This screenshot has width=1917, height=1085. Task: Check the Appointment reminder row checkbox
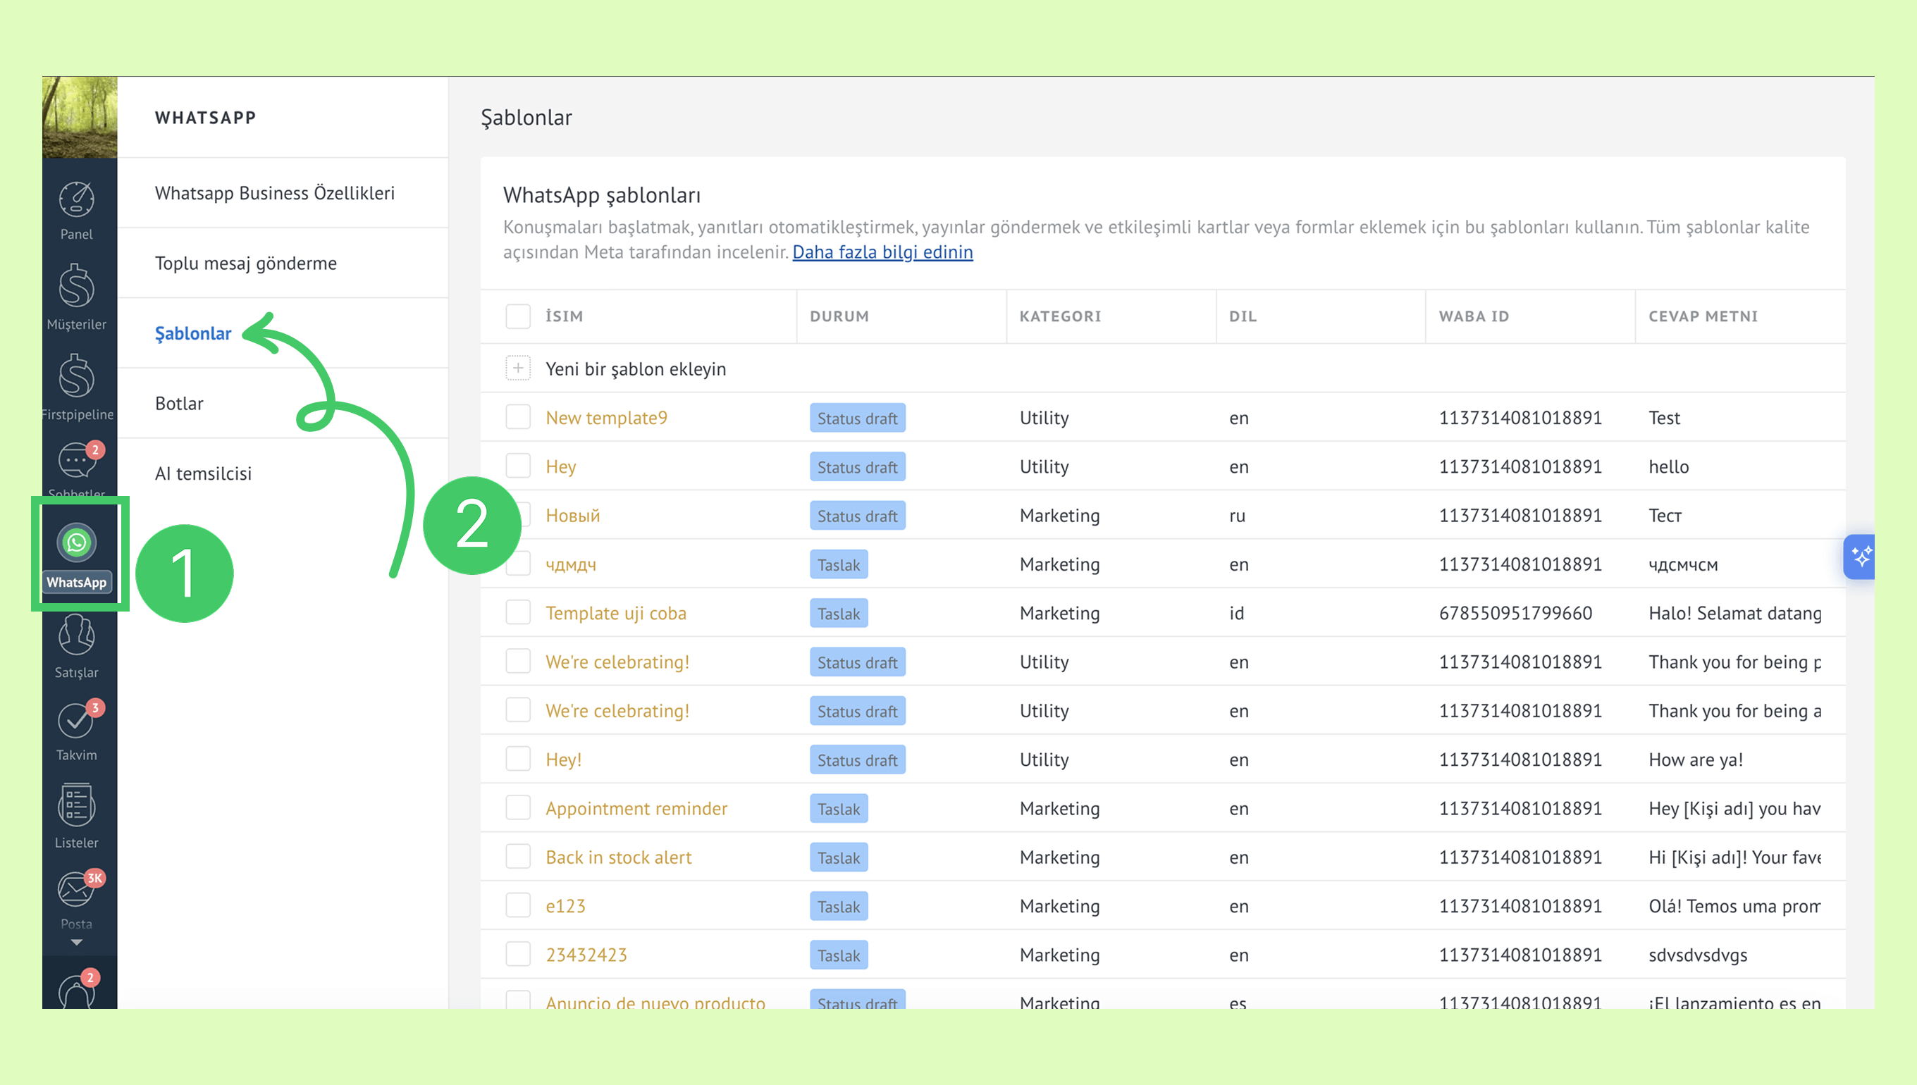pos(518,808)
